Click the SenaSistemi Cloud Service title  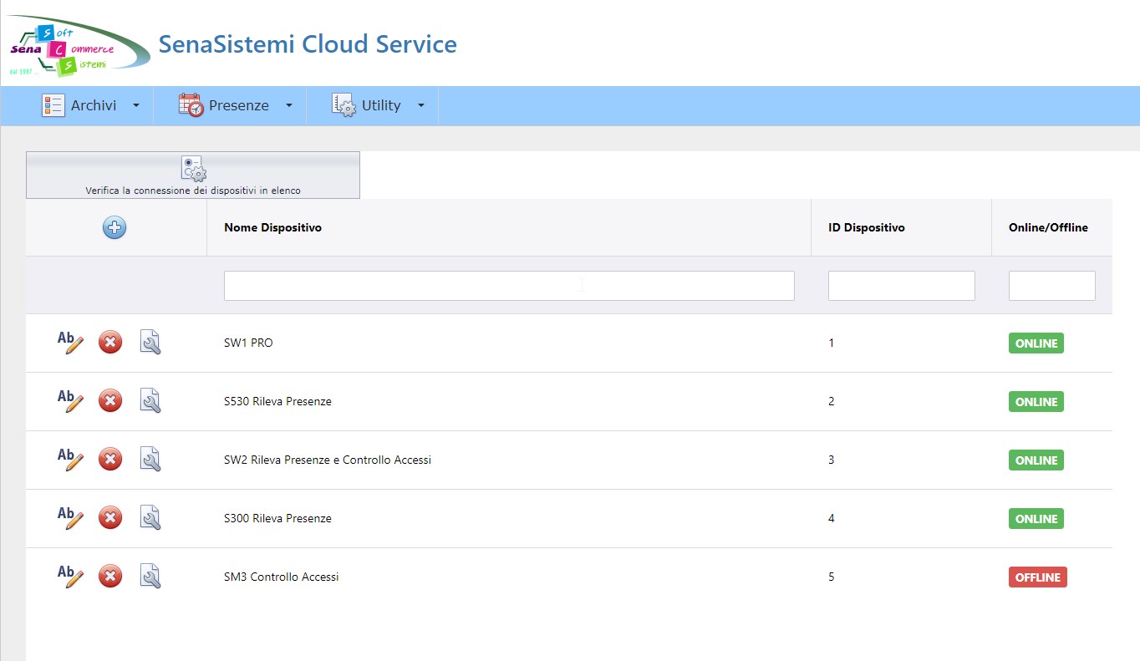pyautogui.click(x=308, y=43)
